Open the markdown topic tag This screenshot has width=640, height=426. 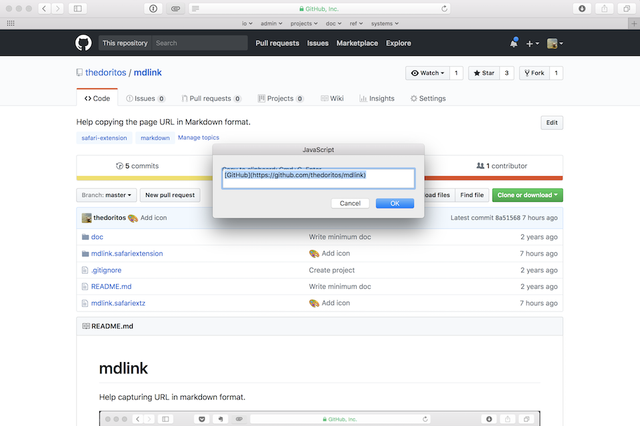(x=155, y=138)
